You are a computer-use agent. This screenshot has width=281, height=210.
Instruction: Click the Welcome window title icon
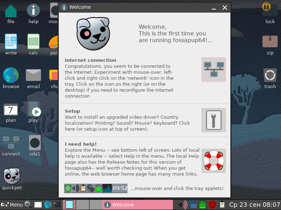[64, 7]
